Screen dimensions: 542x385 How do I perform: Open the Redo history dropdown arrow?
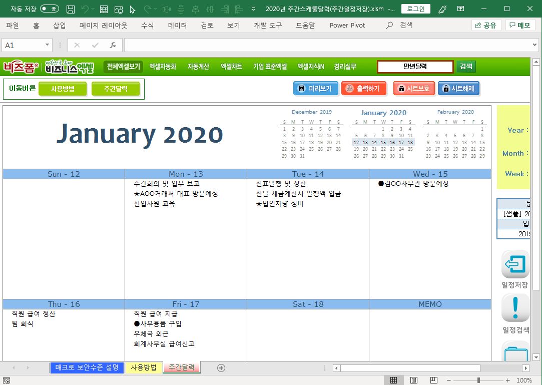[156, 10]
